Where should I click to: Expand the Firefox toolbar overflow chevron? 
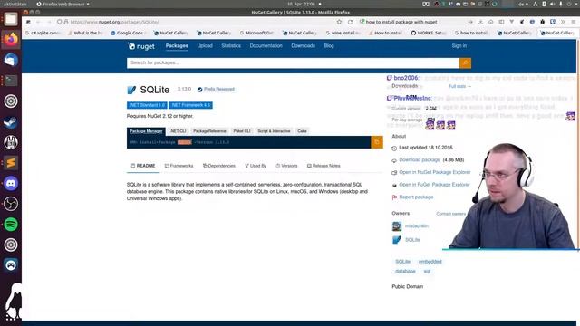[563, 22]
